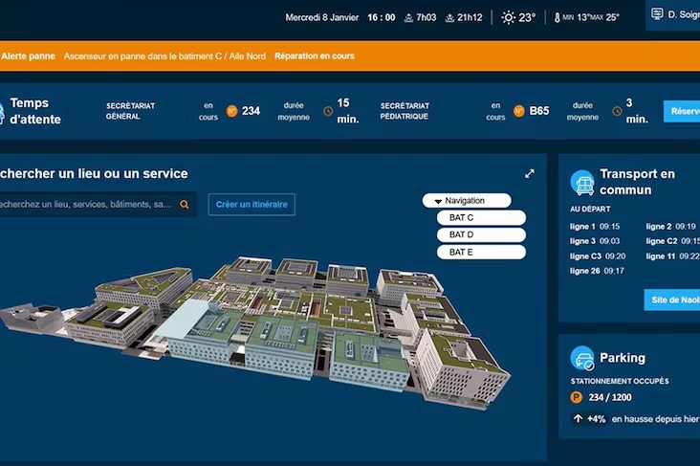
Task: Click ticket number B65
Action: tap(538, 111)
